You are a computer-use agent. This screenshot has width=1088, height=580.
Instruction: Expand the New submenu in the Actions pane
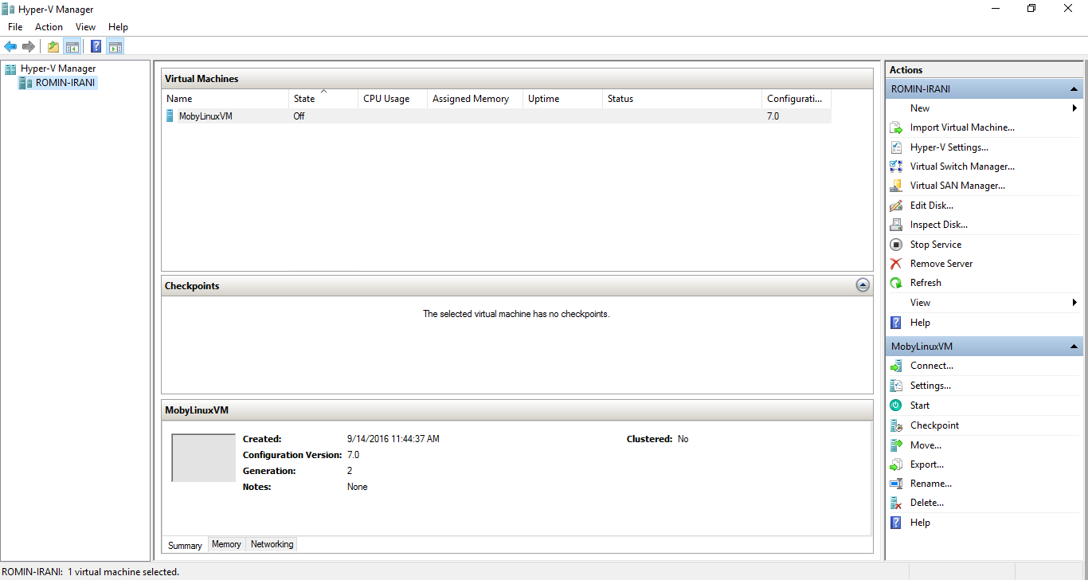[920, 108]
